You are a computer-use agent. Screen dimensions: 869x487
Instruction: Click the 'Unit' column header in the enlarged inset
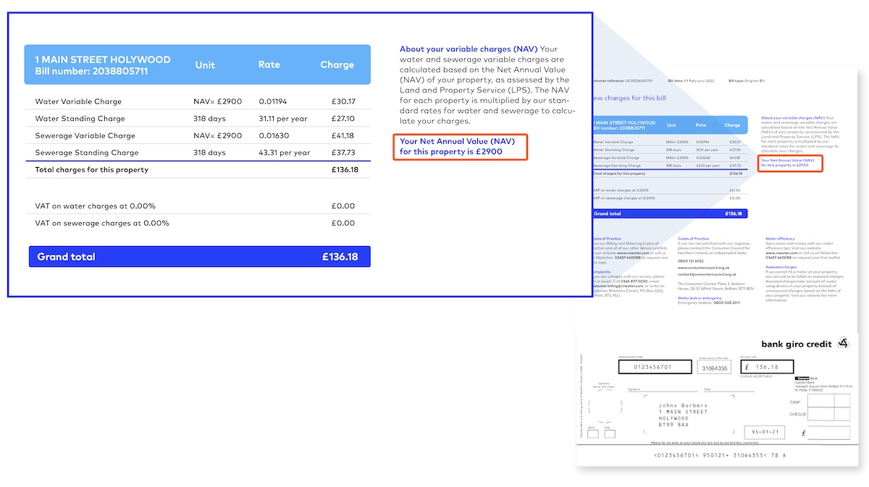click(x=205, y=65)
